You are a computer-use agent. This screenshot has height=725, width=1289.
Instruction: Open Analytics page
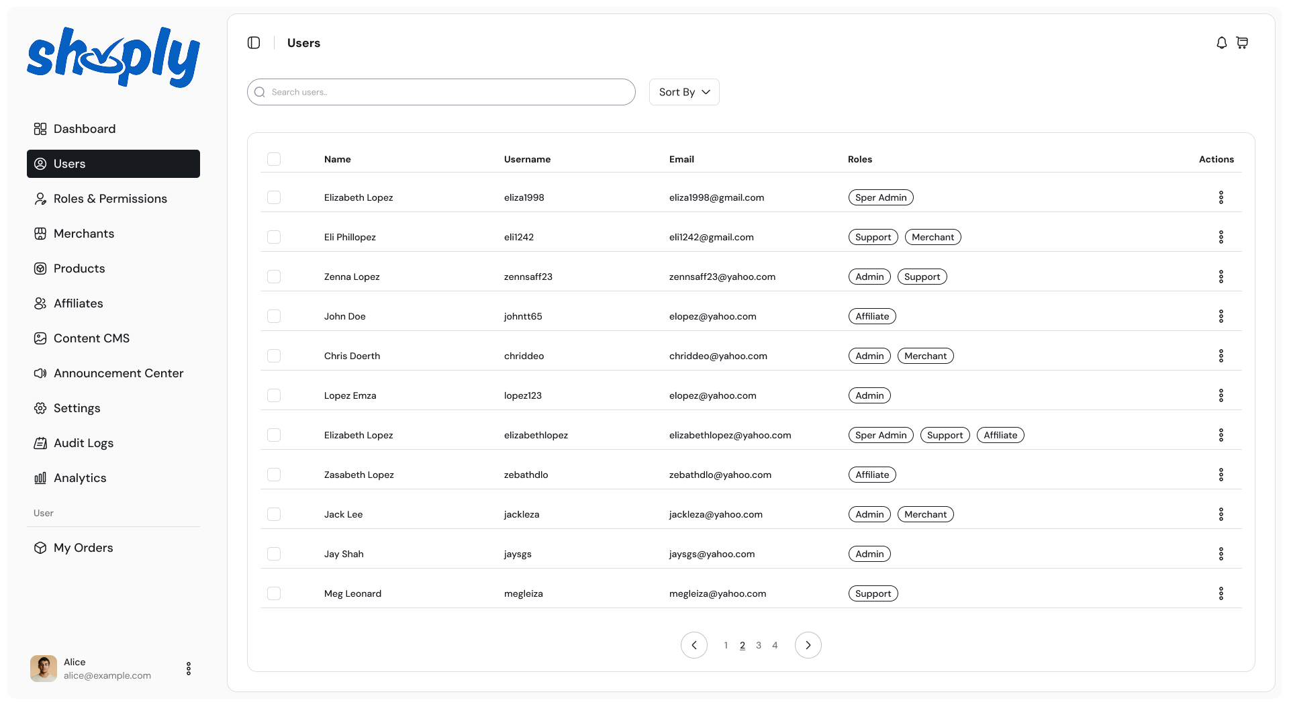[x=113, y=478]
